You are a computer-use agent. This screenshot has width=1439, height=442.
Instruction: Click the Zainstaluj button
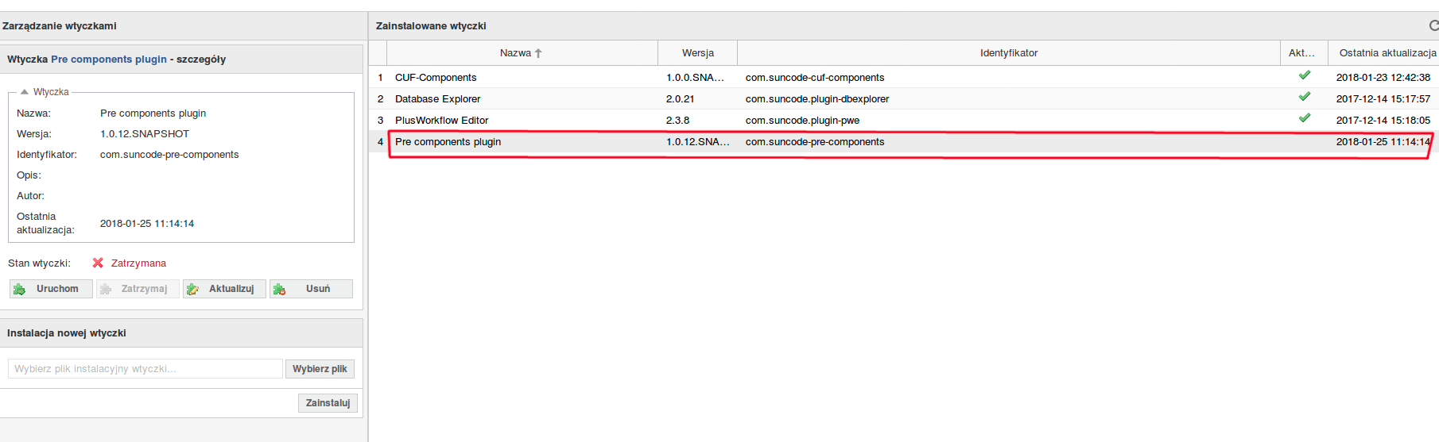[x=328, y=403]
